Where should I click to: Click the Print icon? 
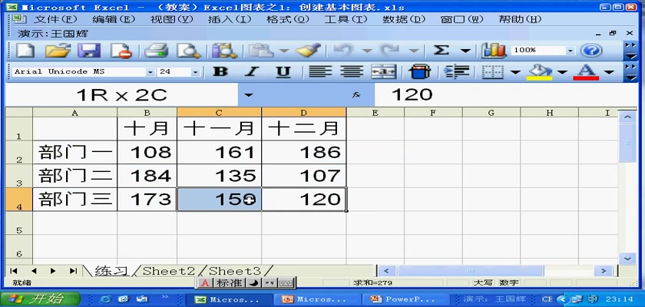pos(156,51)
